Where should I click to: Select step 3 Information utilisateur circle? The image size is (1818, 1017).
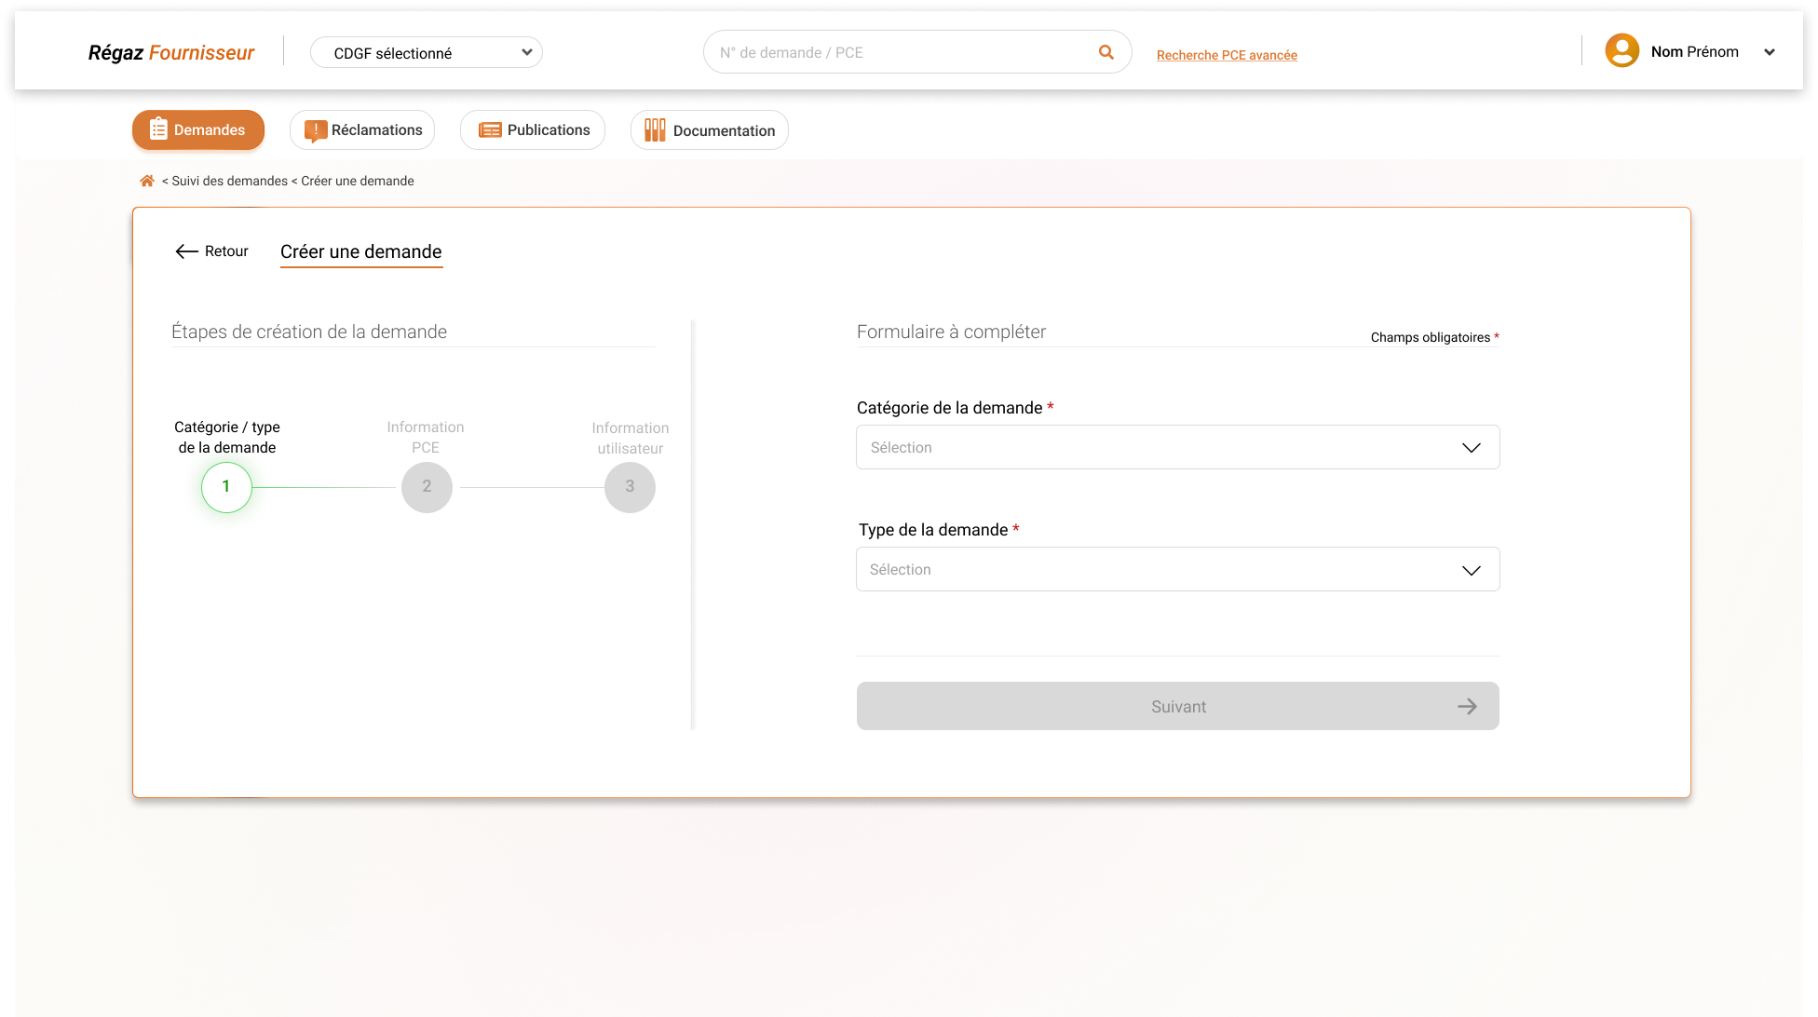[x=630, y=487]
